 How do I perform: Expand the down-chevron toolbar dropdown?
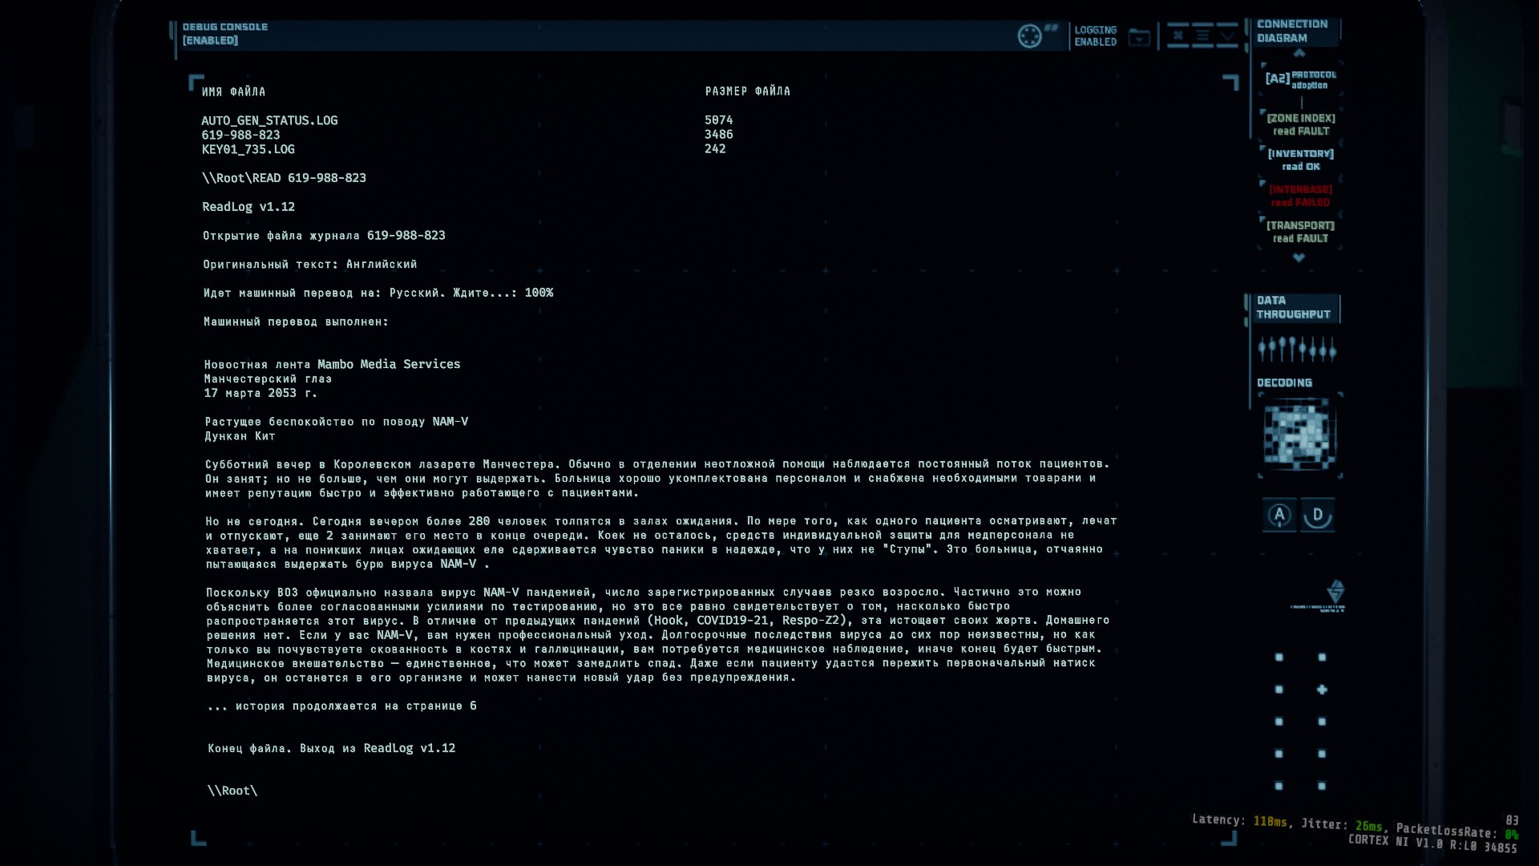coord(1228,36)
